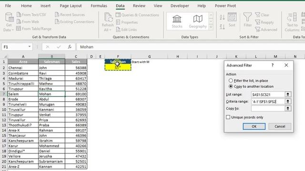Expand the Data Types gallery

(x=211, y=28)
